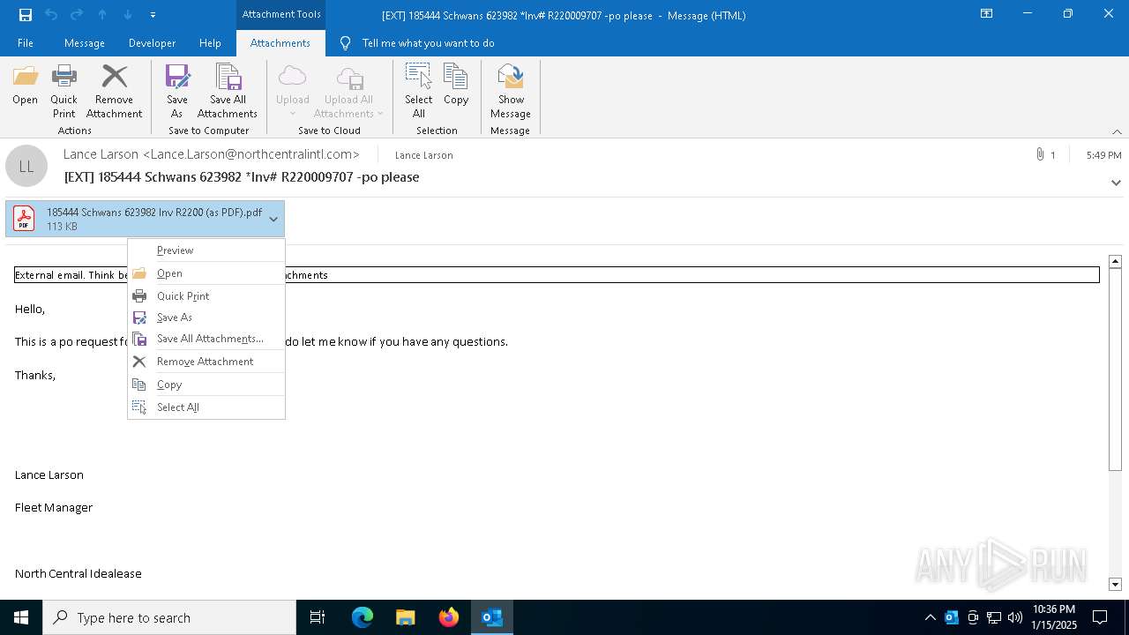1129x635 pixels.
Task: Click Redo arrow in quick access toolbar
Action: point(76,14)
